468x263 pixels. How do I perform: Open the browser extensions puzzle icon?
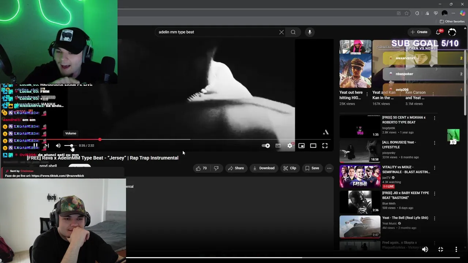417,13
